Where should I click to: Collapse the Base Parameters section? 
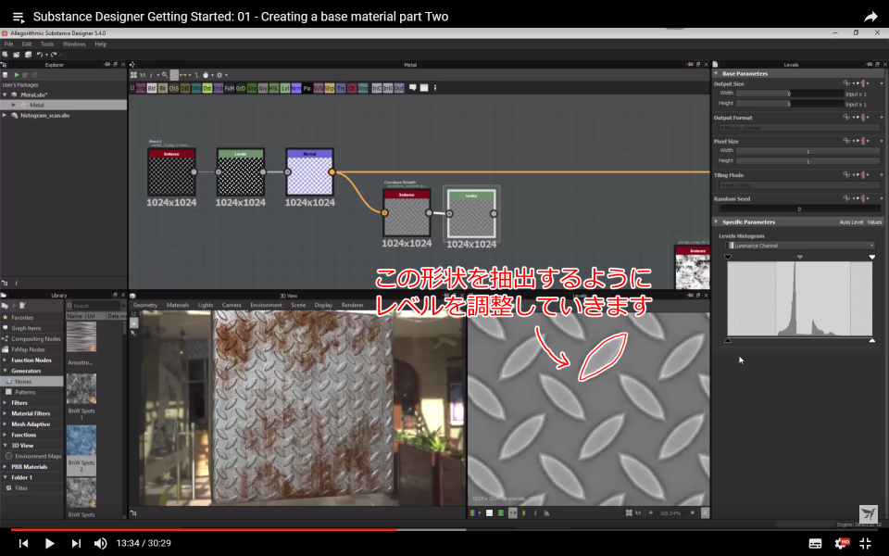point(716,74)
